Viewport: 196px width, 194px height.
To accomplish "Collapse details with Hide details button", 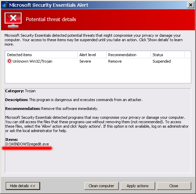I will 23,186.
